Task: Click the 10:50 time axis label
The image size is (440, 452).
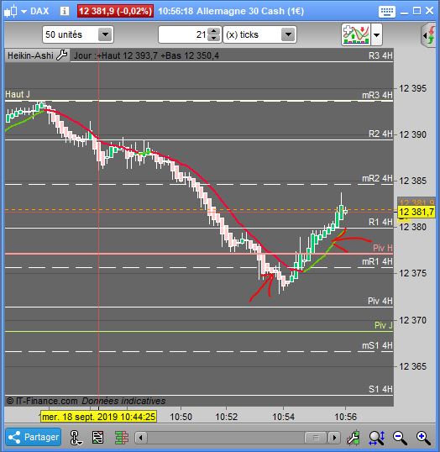Action: click(x=181, y=417)
